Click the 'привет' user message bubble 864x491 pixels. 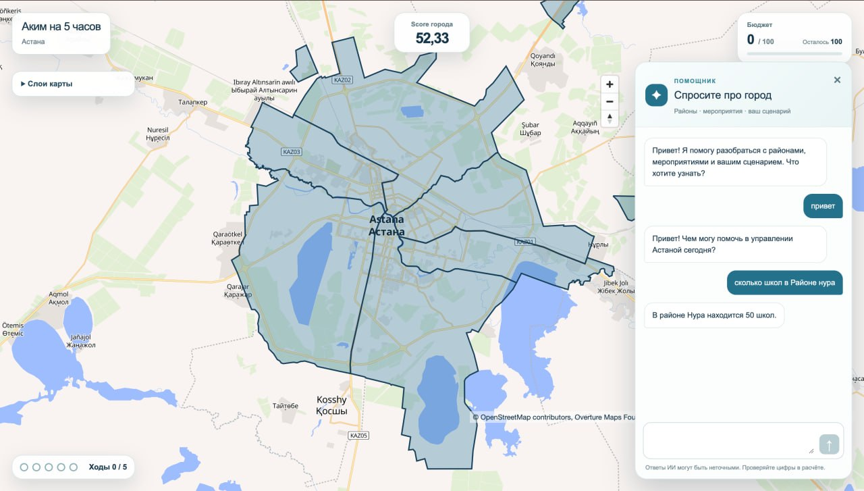(x=823, y=206)
